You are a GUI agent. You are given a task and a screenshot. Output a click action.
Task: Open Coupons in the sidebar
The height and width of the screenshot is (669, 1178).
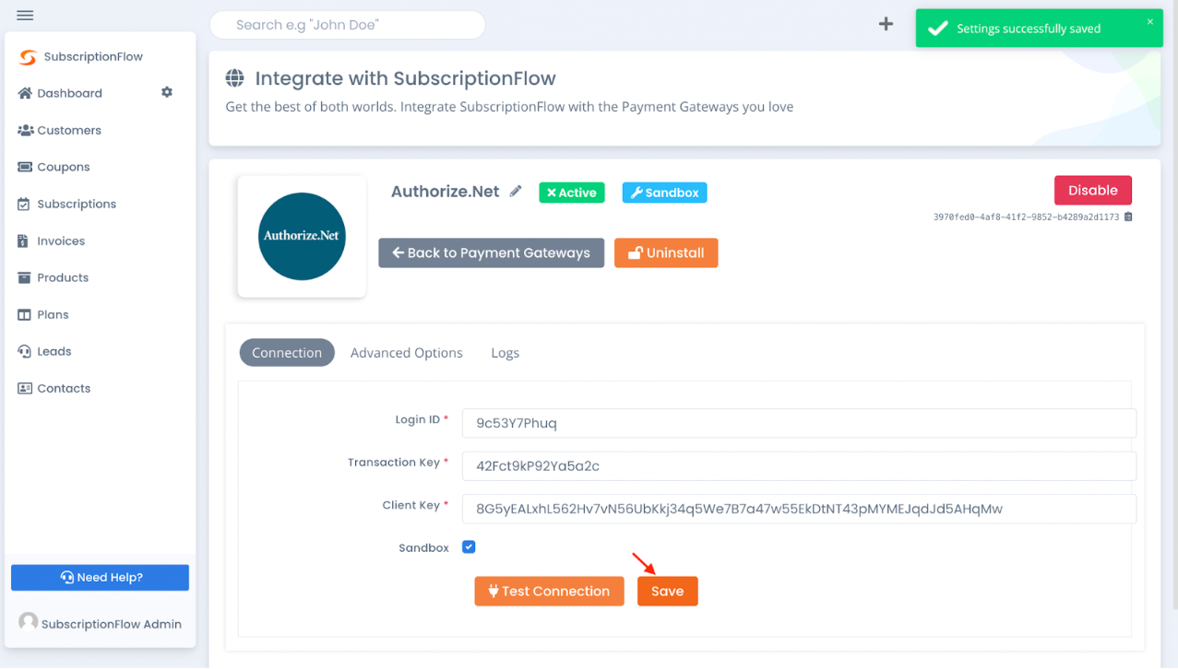coord(64,167)
